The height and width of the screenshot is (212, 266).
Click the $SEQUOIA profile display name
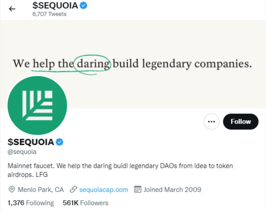[x=31, y=142]
